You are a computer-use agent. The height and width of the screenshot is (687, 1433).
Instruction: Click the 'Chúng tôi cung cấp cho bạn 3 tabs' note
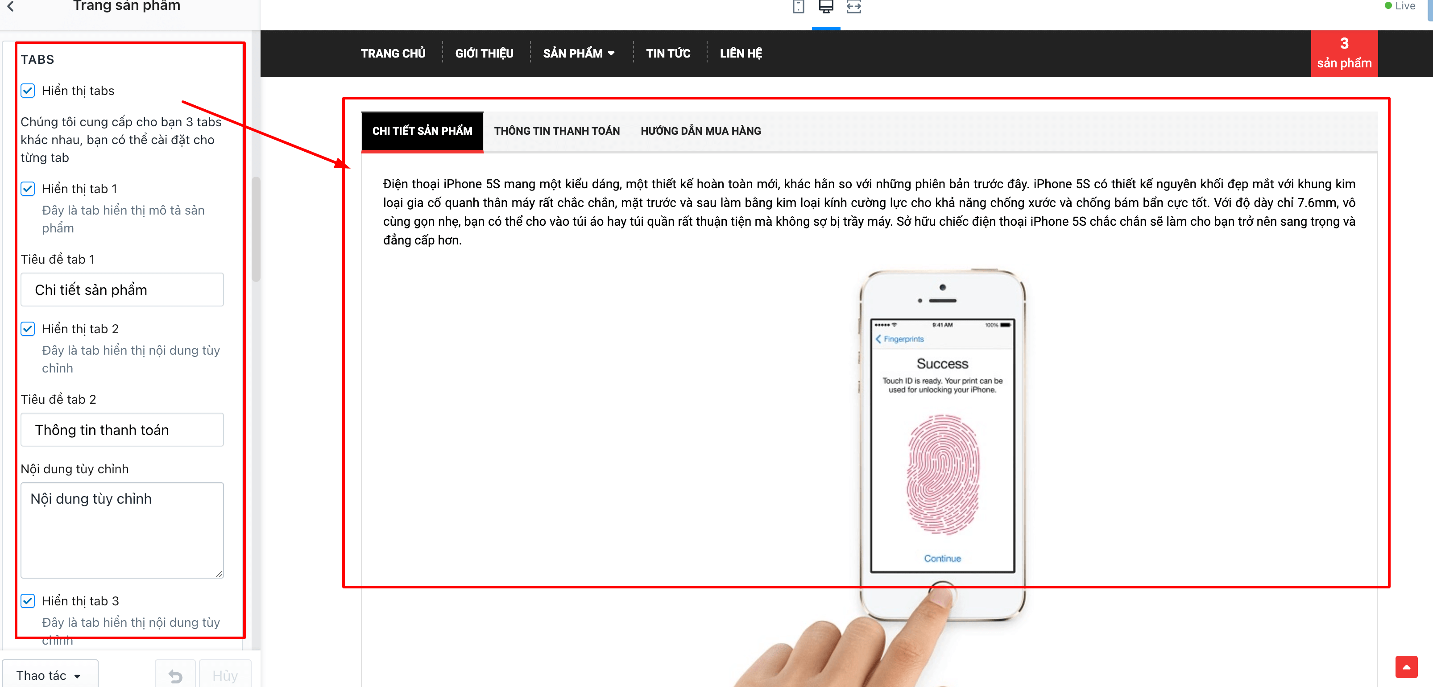[121, 140]
